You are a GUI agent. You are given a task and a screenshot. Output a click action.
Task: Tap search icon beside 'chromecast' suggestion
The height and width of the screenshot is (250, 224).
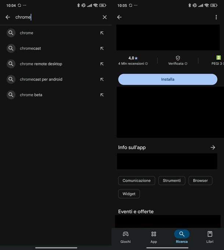pos(11,48)
